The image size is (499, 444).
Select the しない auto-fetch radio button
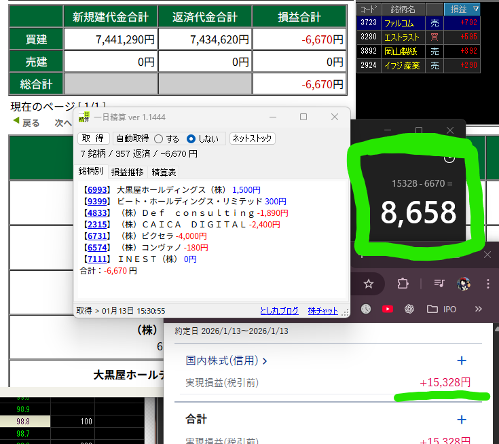(x=191, y=138)
